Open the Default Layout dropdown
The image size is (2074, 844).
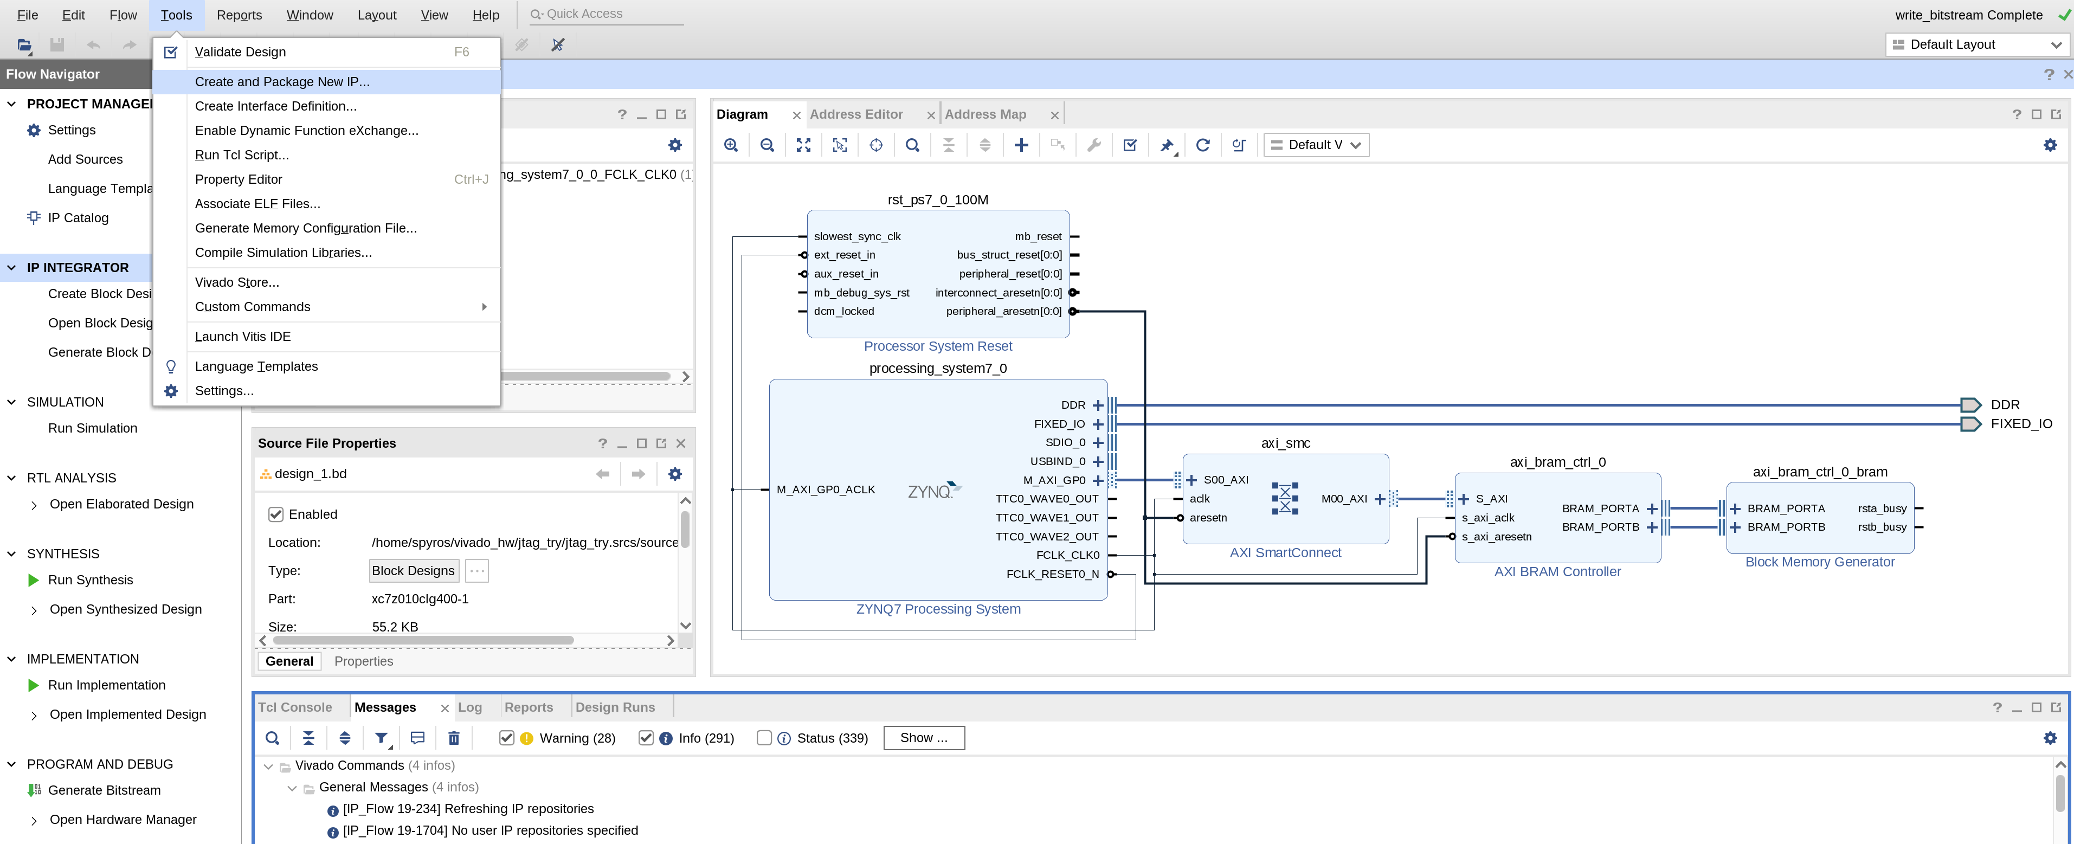(1978, 44)
